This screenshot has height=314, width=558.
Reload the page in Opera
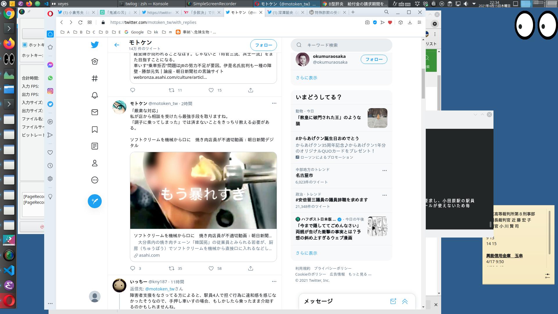point(81,22)
